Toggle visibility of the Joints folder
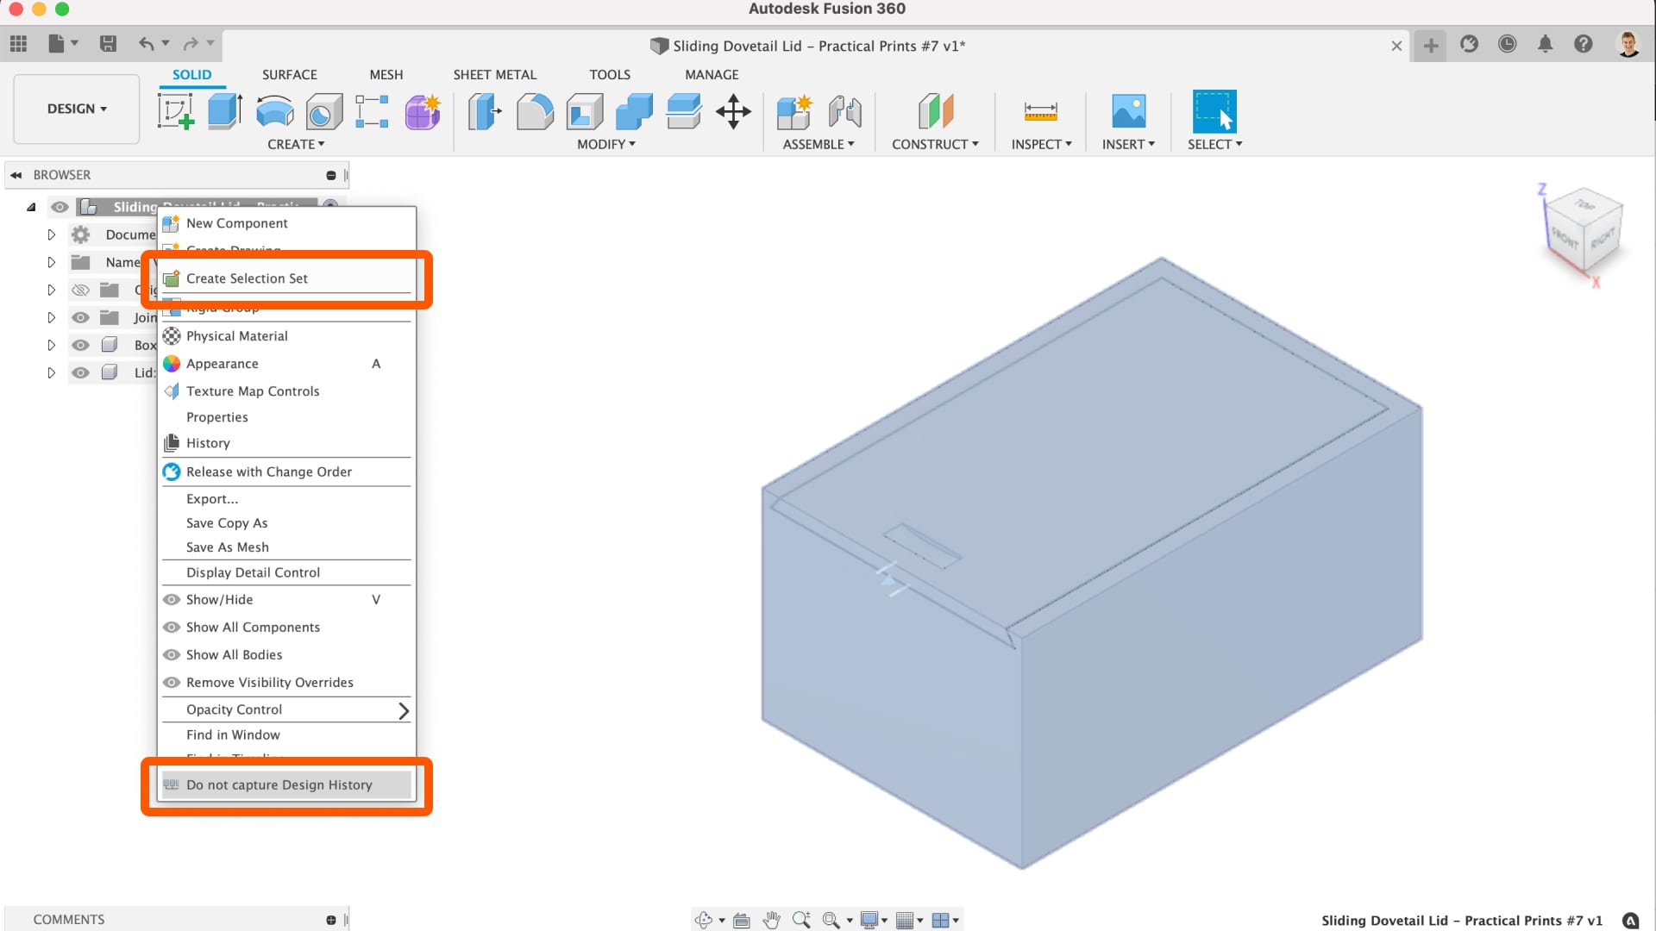This screenshot has width=1656, height=931. (80, 317)
